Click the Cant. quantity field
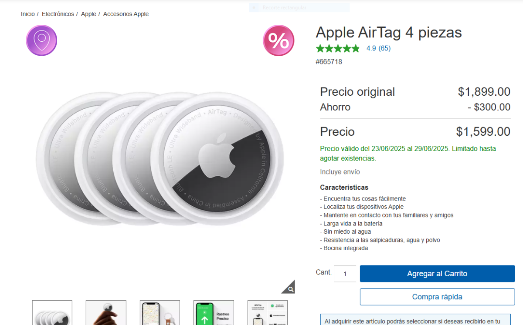Screen dimensions: 523x325 [x=345, y=274]
